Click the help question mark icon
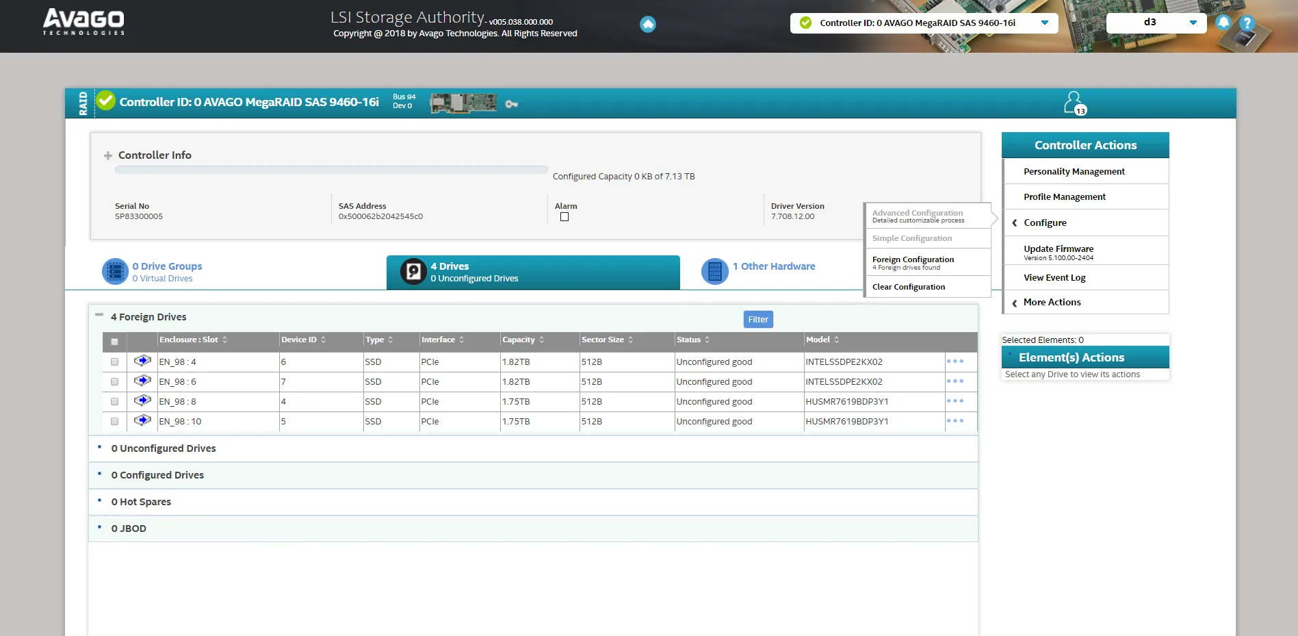Screen dimensions: 1298x636 tap(1247, 23)
